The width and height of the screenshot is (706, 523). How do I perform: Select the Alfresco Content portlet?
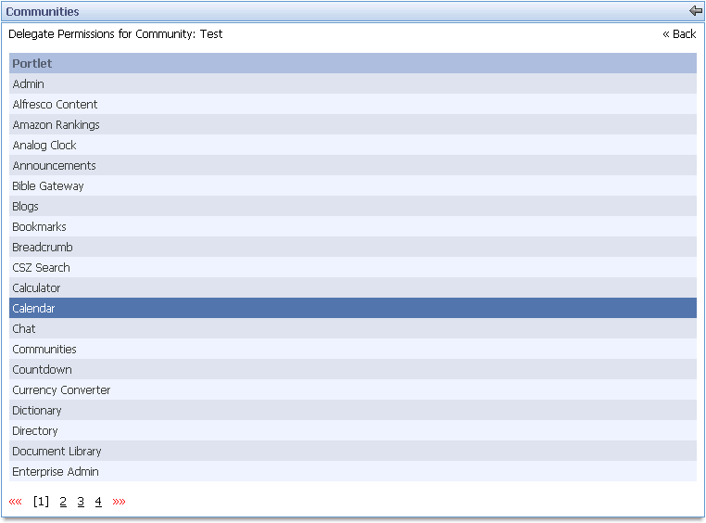point(55,105)
